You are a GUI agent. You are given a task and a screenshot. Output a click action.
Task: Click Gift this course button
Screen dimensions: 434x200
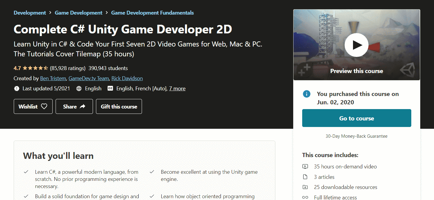point(119,106)
